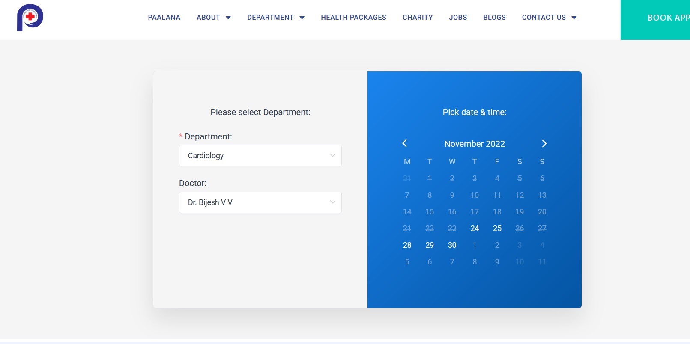Open the Doctor dropdown showing Dr. Bijesh

pyautogui.click(x=260, y=202)
